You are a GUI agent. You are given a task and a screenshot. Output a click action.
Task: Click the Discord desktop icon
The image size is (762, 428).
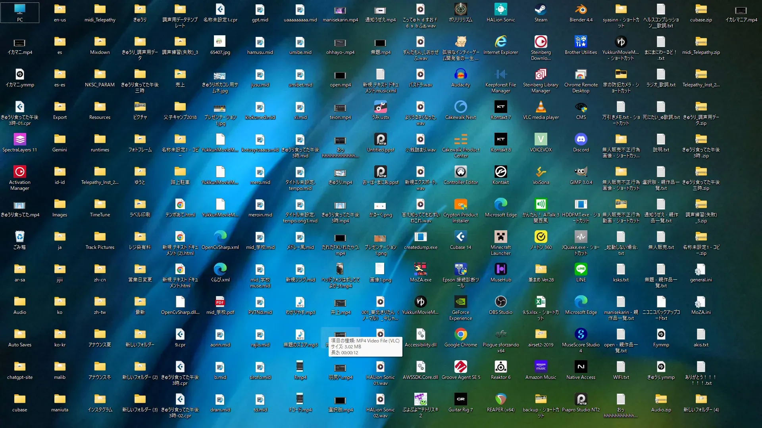click(581, 139)
